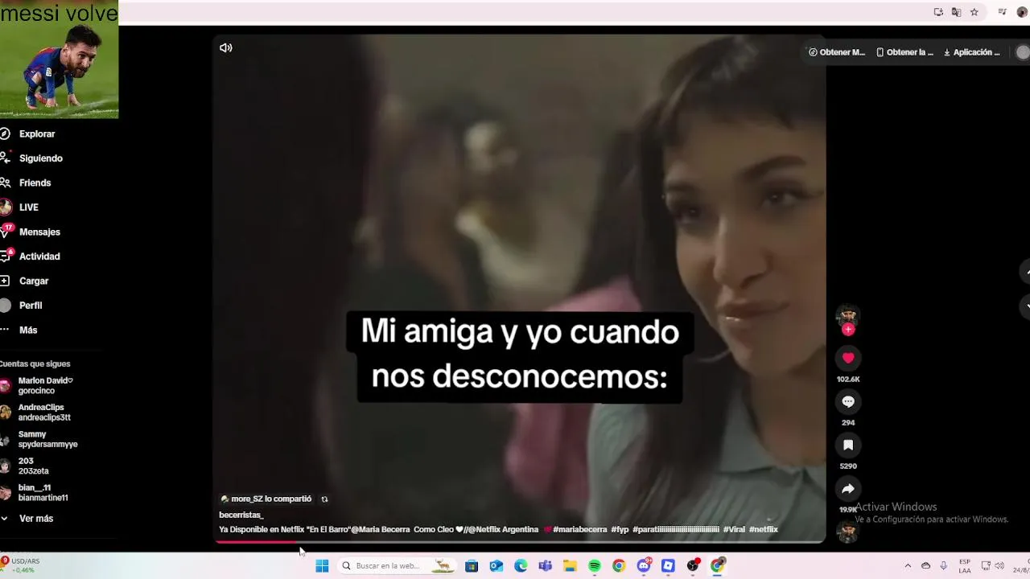
Task: Save the video with the bookmark icon
Action: coord(848,445)
